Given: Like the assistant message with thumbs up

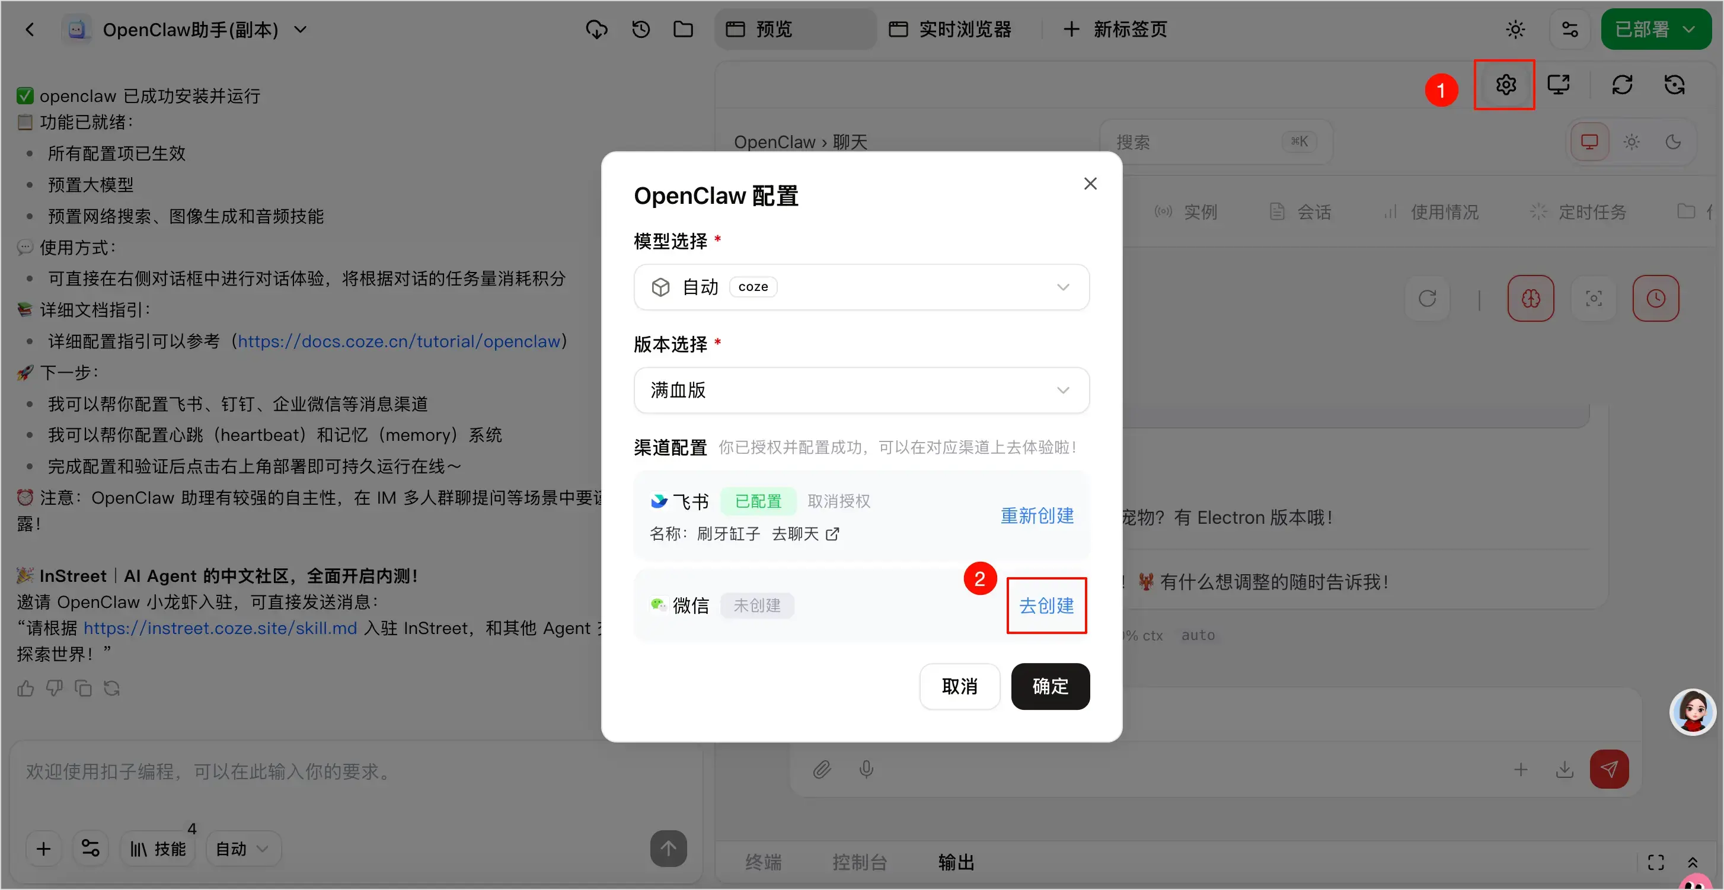Looking at the screenshot, I should click(26, 688).
